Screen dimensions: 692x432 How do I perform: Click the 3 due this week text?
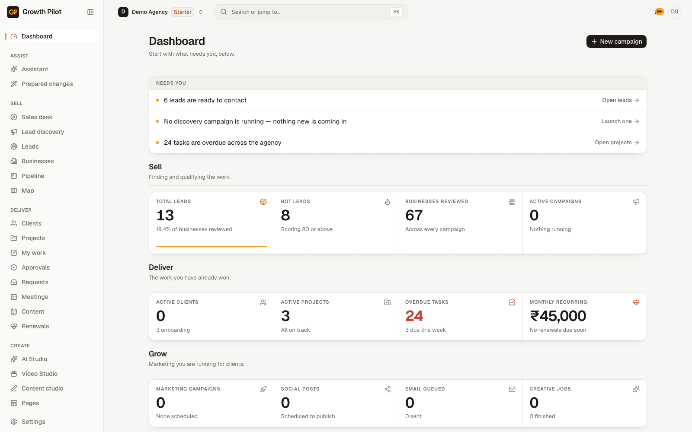[426, 330]
